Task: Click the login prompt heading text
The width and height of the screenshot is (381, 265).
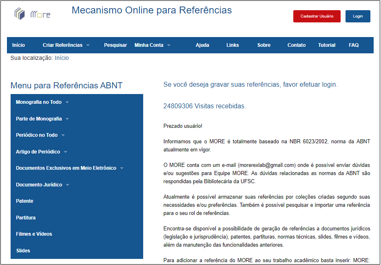Action: pos(250,84)
